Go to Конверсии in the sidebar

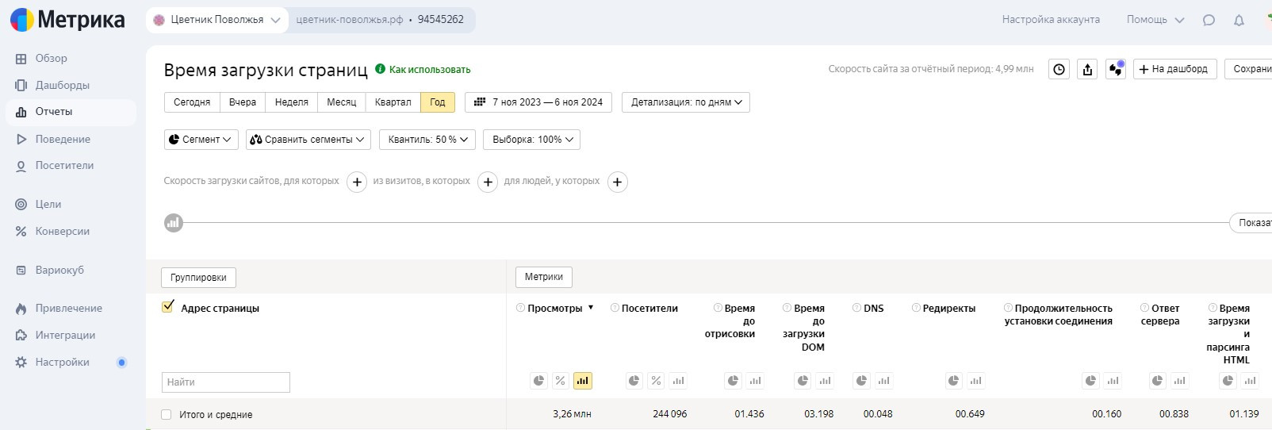coord(62,231)
